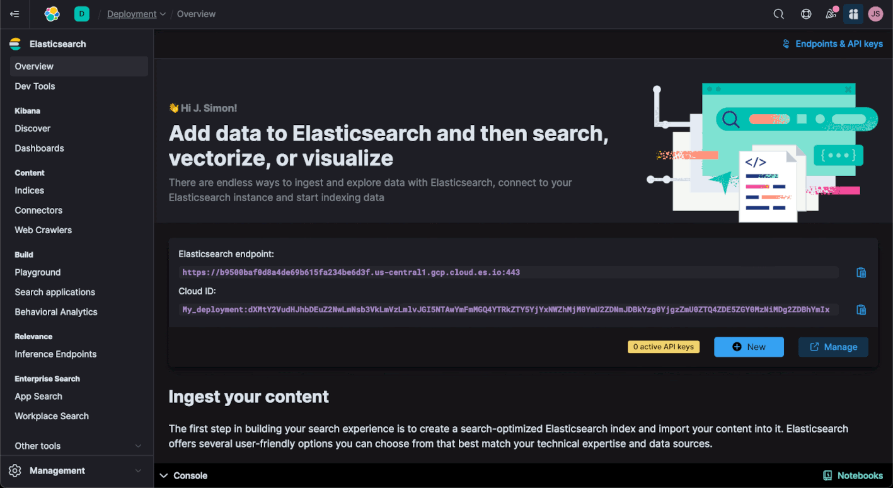Copy the Cloud ID with the copy icon
The width and height of the screenshot is (893, 488).
861,310
